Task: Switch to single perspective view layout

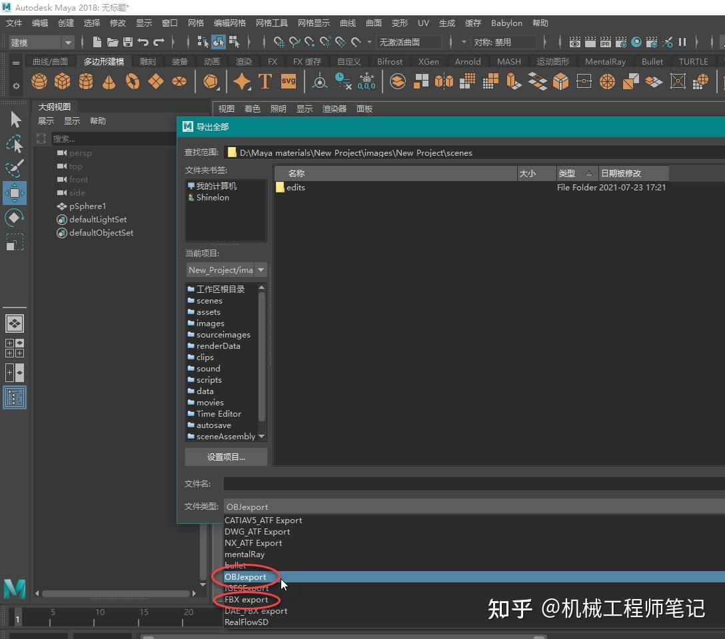Action: (x=15, y=323)
